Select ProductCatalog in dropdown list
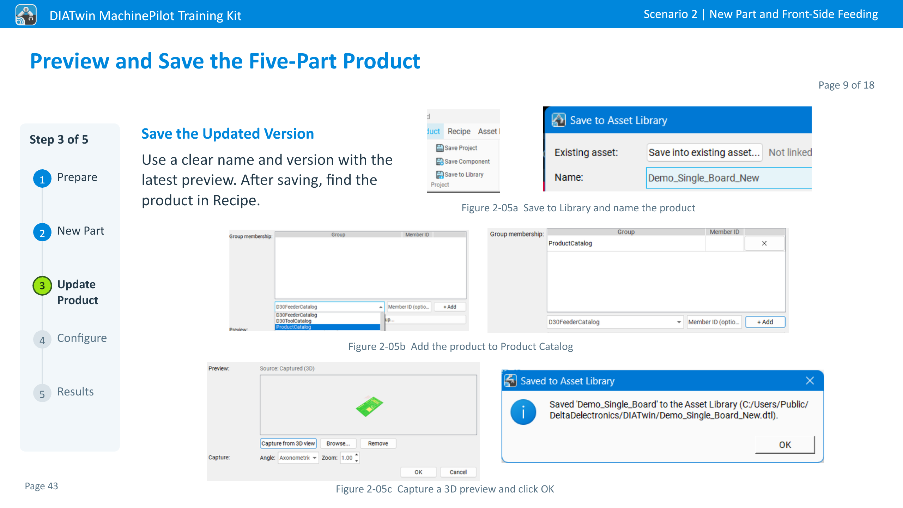903x508 pixels. click(x=327, y=327)
